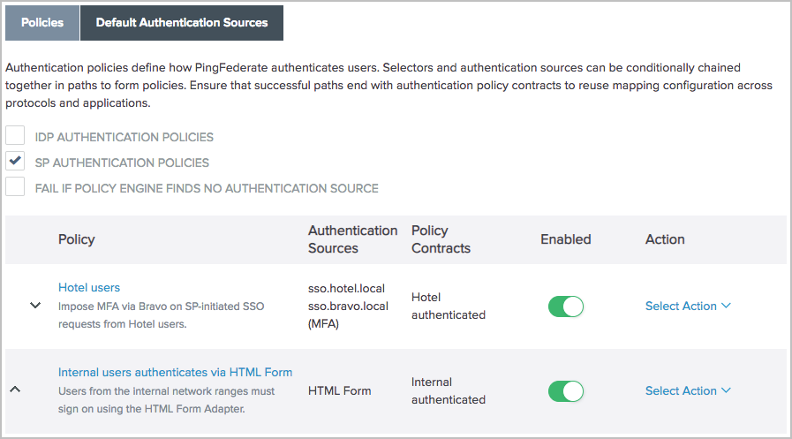Disable the Hotel users policy toggle

565,307
